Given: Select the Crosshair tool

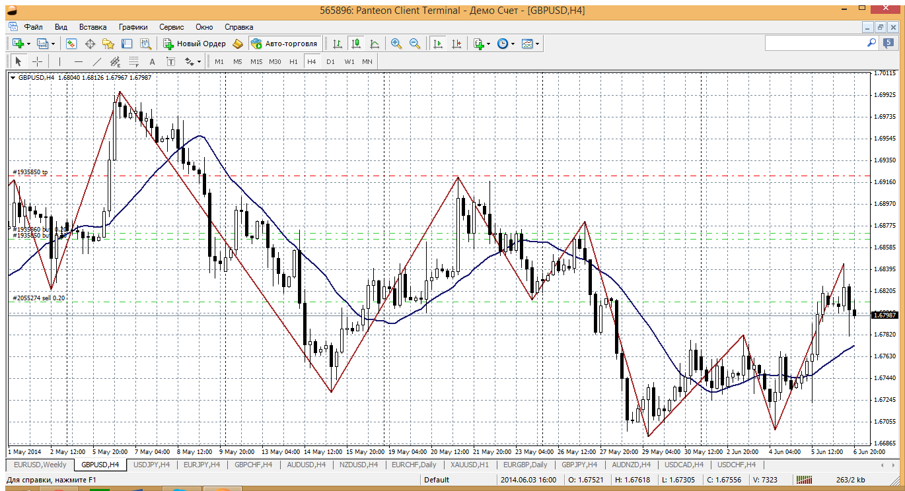Looking at the screenshot, I should tap(38, 61).
